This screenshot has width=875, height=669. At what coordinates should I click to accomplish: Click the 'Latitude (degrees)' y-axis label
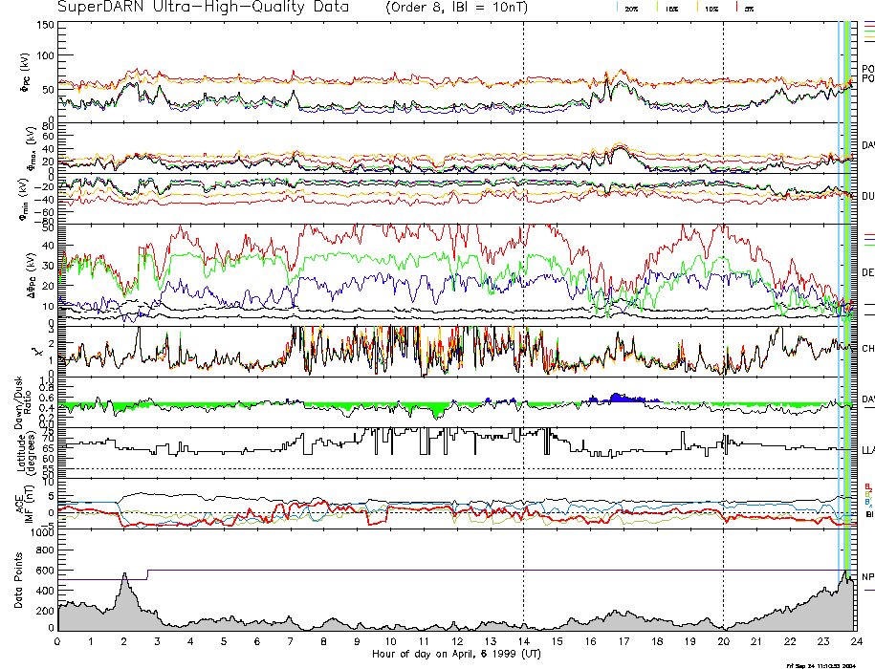23,450
